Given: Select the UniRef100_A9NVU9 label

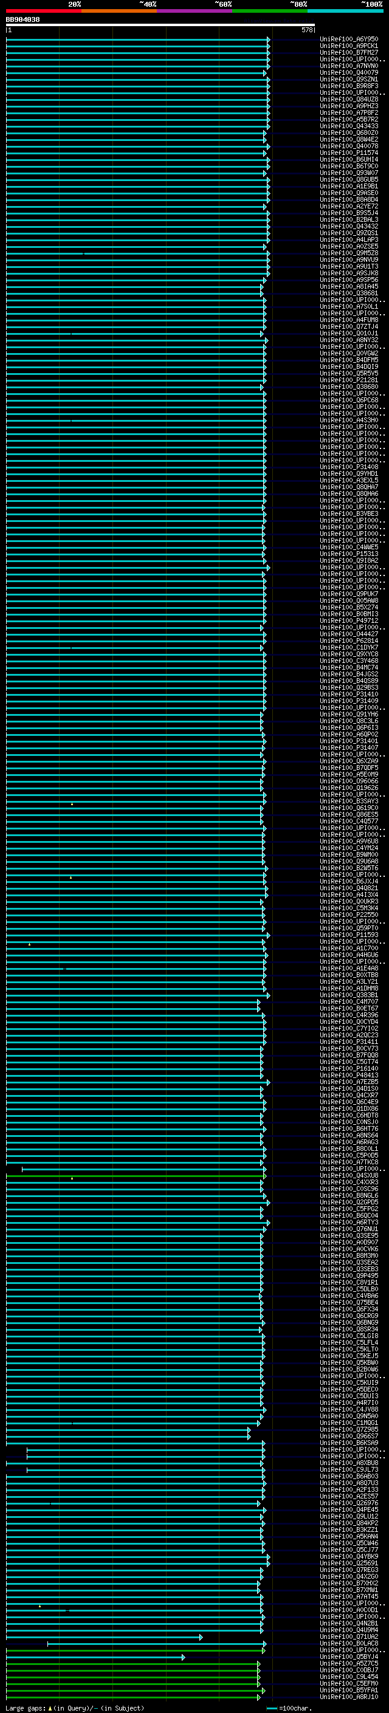Looking at the screenshot, I should point(349,259).
